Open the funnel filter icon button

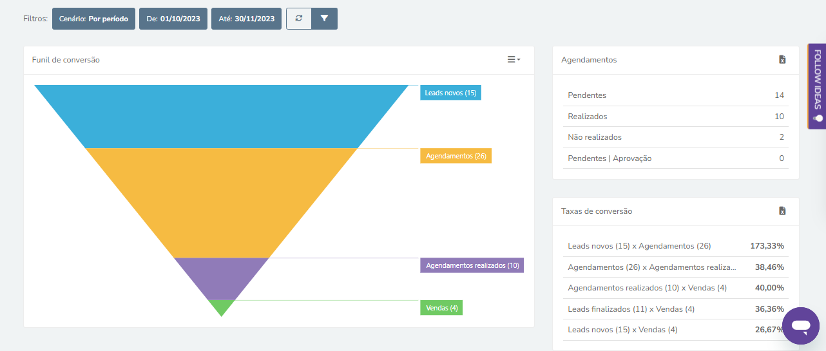tap(324, 19)
